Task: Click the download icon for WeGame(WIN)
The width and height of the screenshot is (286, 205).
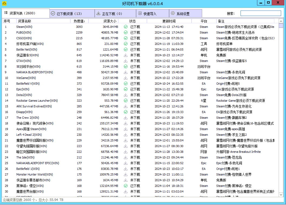Action: click(126, 78)
